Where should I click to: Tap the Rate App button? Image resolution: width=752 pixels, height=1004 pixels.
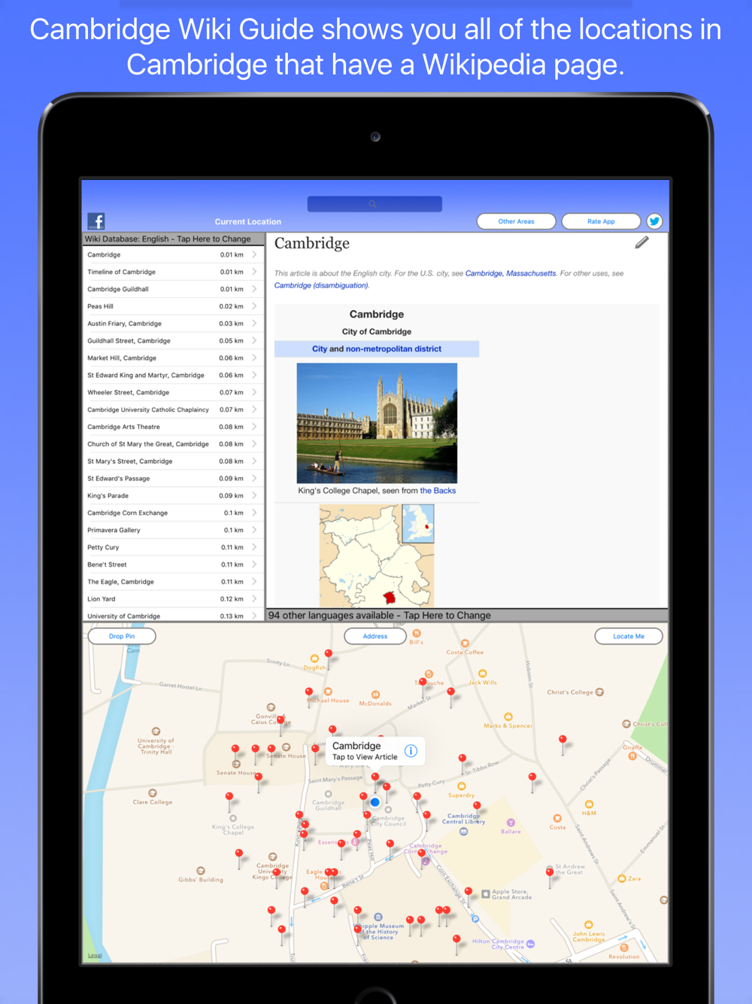[x=601, y=221]
